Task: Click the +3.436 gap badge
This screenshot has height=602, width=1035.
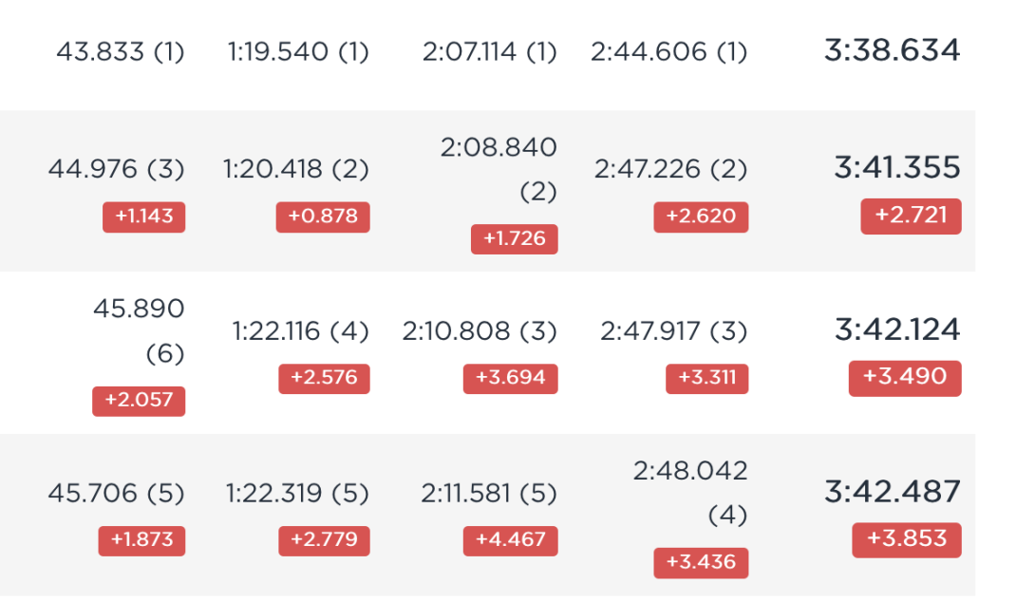Action: tap(701, 562)
